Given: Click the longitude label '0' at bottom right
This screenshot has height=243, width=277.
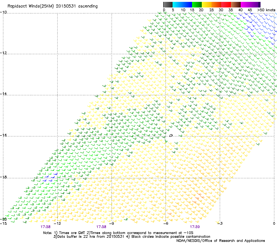Looking at the screenshot, I should coord(274,224).
